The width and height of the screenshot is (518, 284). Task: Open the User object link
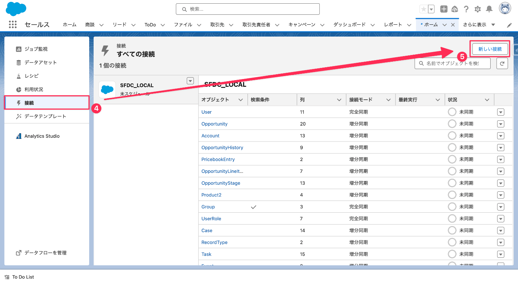pos(206,112)
